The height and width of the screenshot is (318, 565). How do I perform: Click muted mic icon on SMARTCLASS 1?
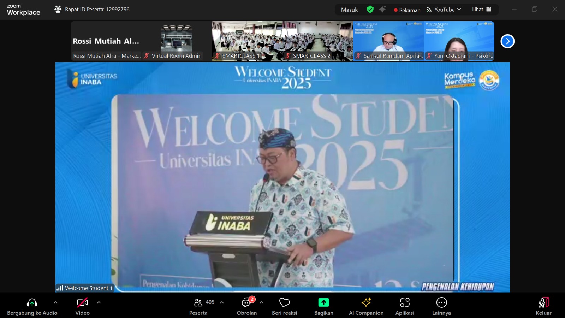coord(217,56)
